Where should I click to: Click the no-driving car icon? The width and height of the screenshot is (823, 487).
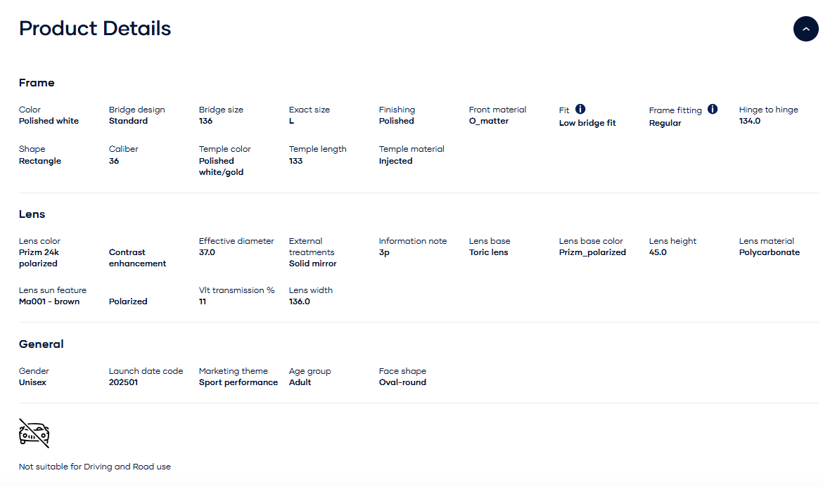point(34,434)
